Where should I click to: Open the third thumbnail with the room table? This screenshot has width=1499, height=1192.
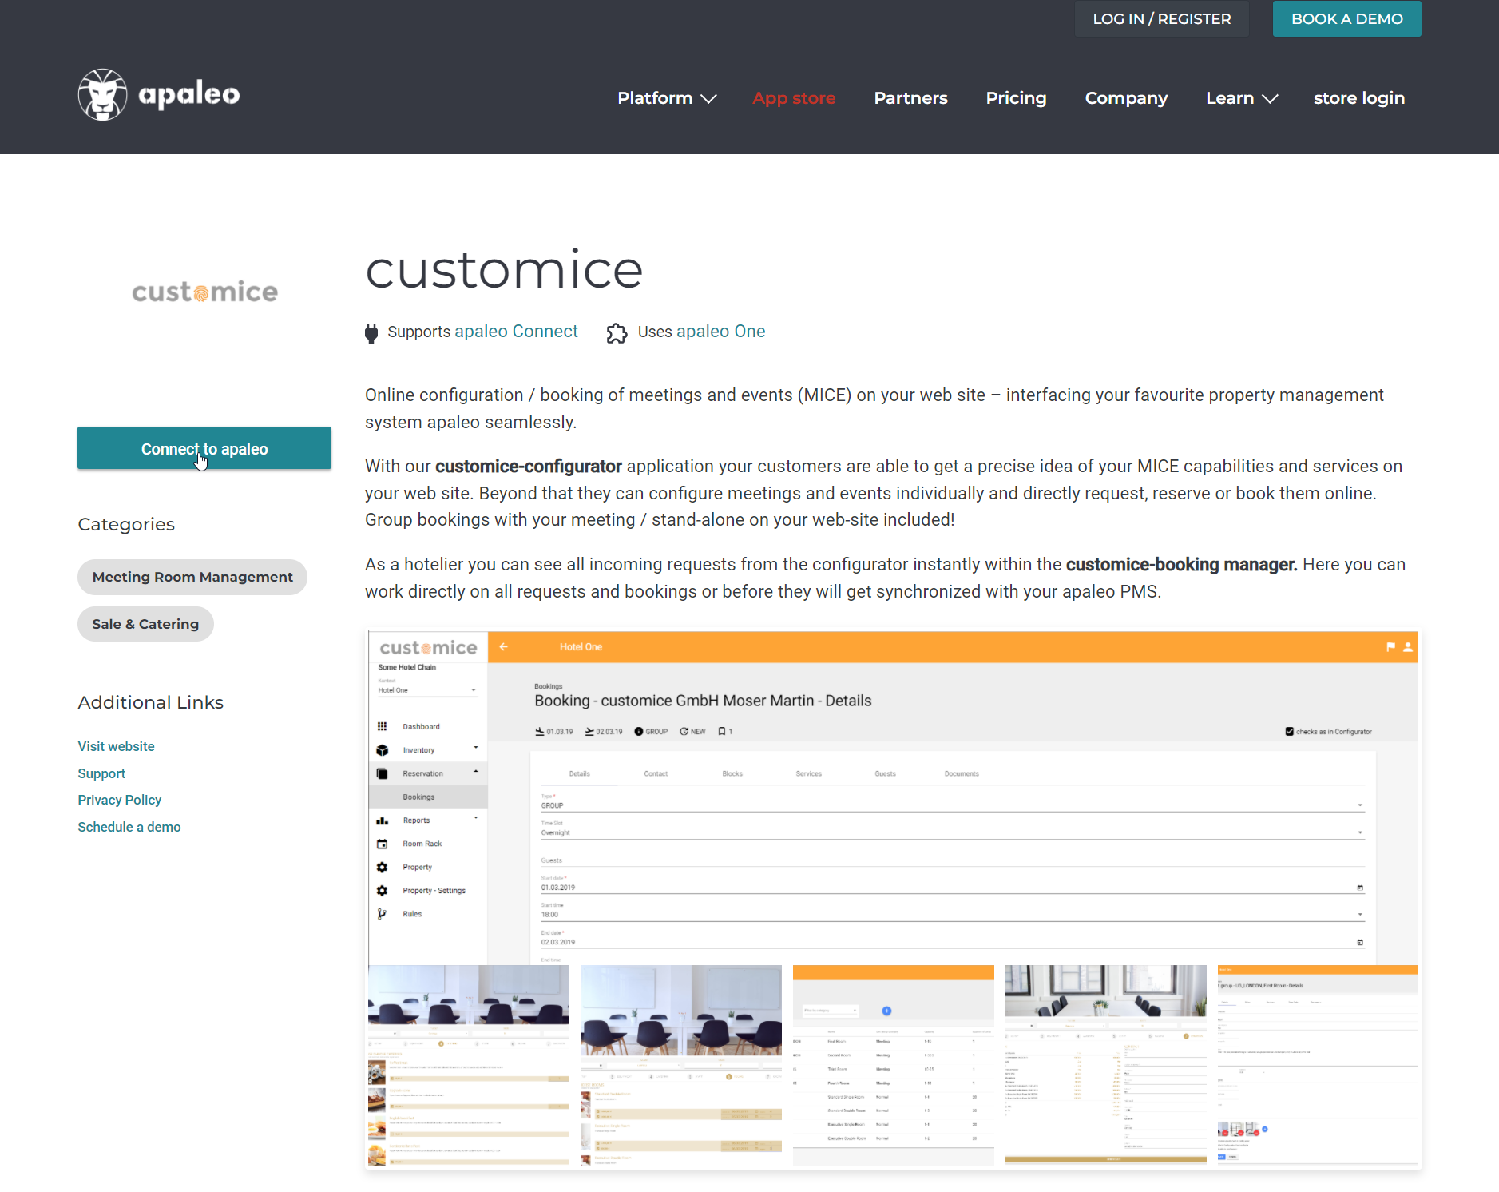[894, 1065]
